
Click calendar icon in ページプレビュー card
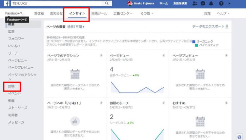[x=200, y=74]
